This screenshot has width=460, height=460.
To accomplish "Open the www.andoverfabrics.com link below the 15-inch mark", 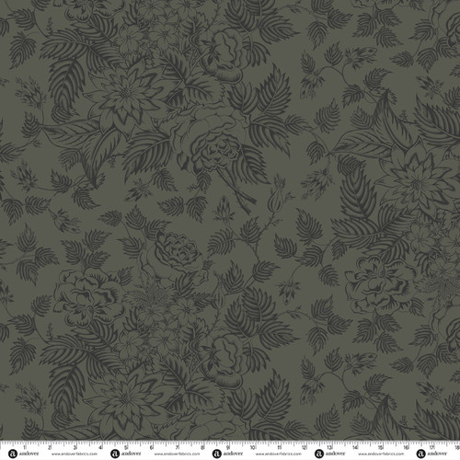I will pos(381,454).
